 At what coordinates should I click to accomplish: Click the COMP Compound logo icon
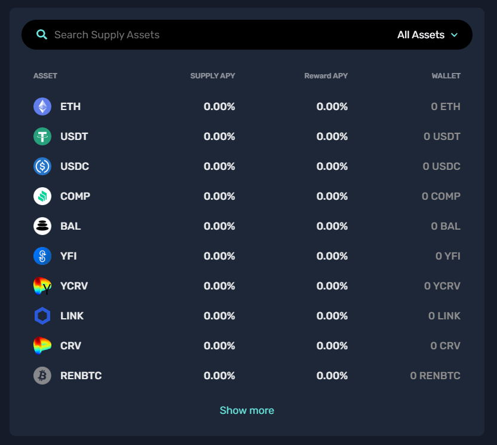pos(42,196)
